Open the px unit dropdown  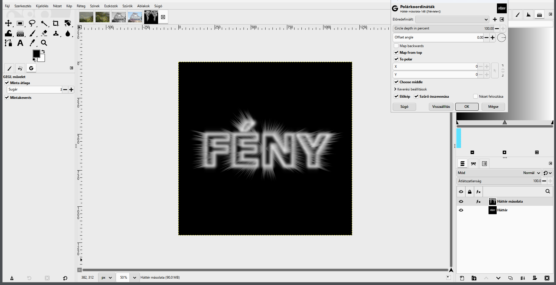tap(107, 277)
